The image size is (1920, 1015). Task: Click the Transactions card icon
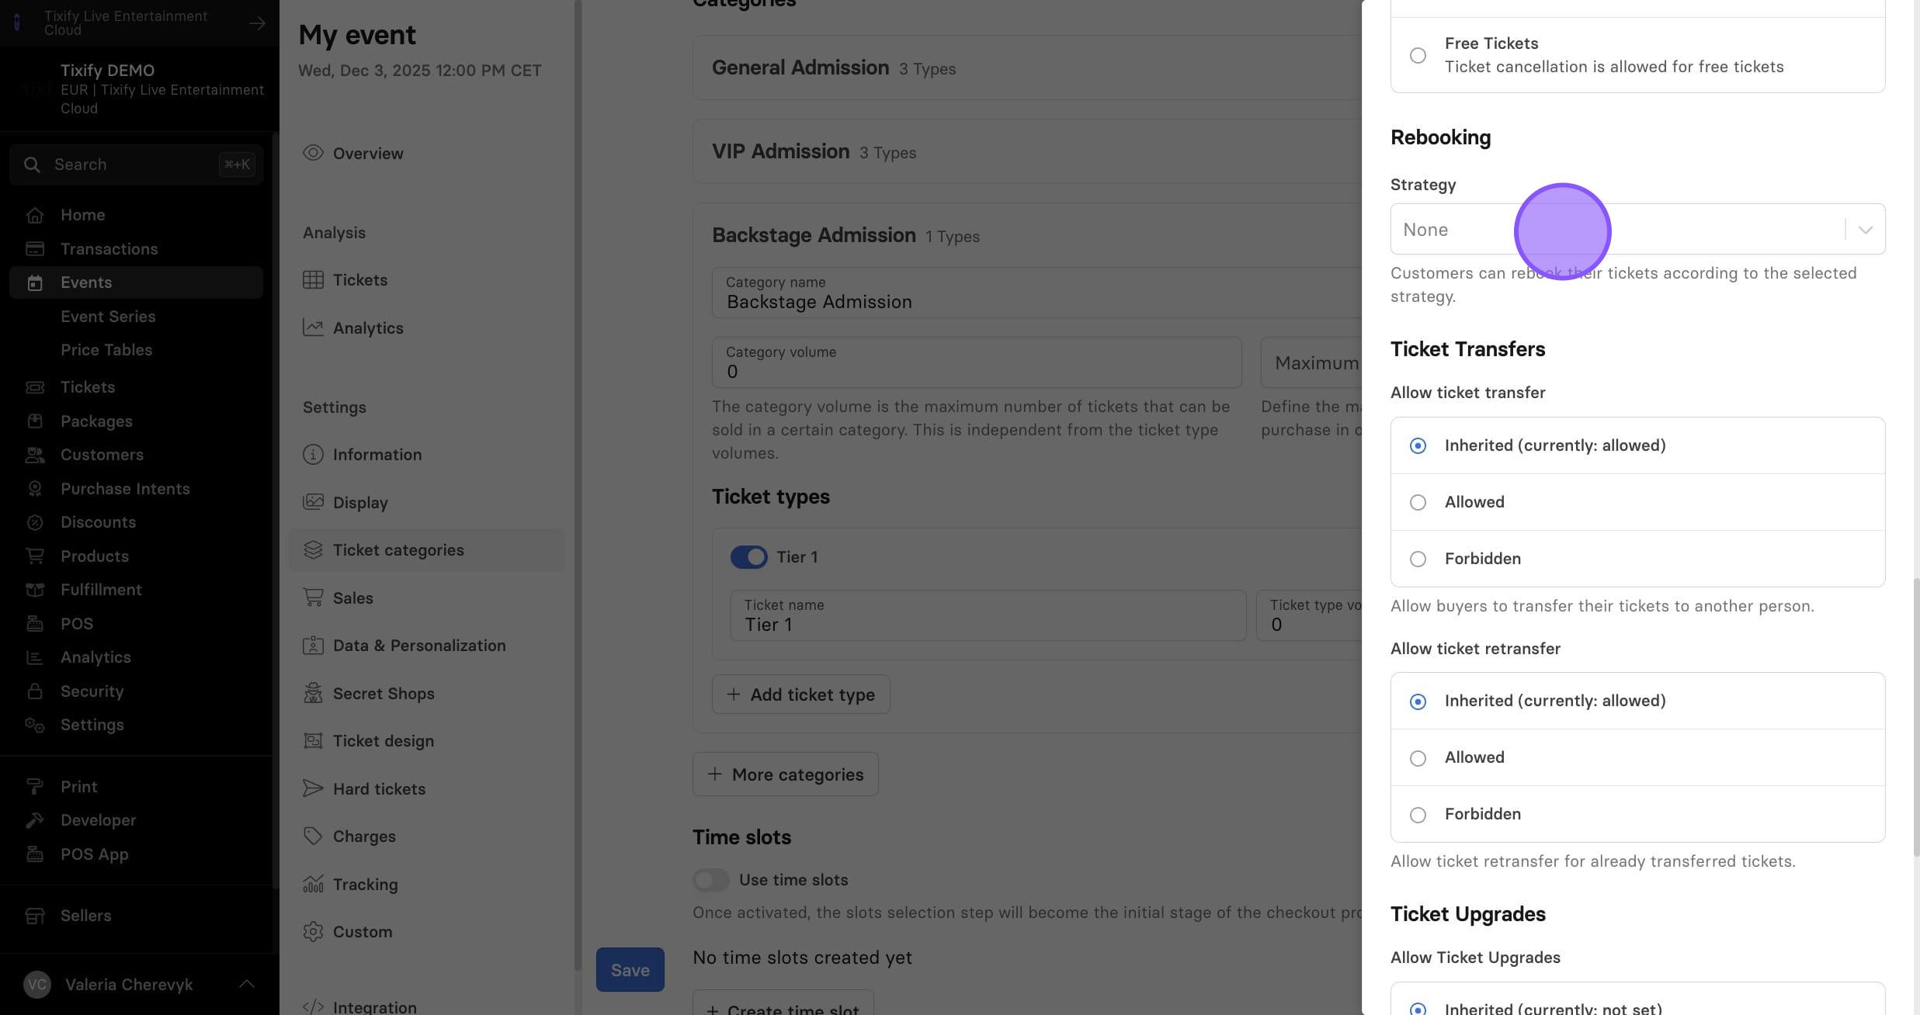35,249
